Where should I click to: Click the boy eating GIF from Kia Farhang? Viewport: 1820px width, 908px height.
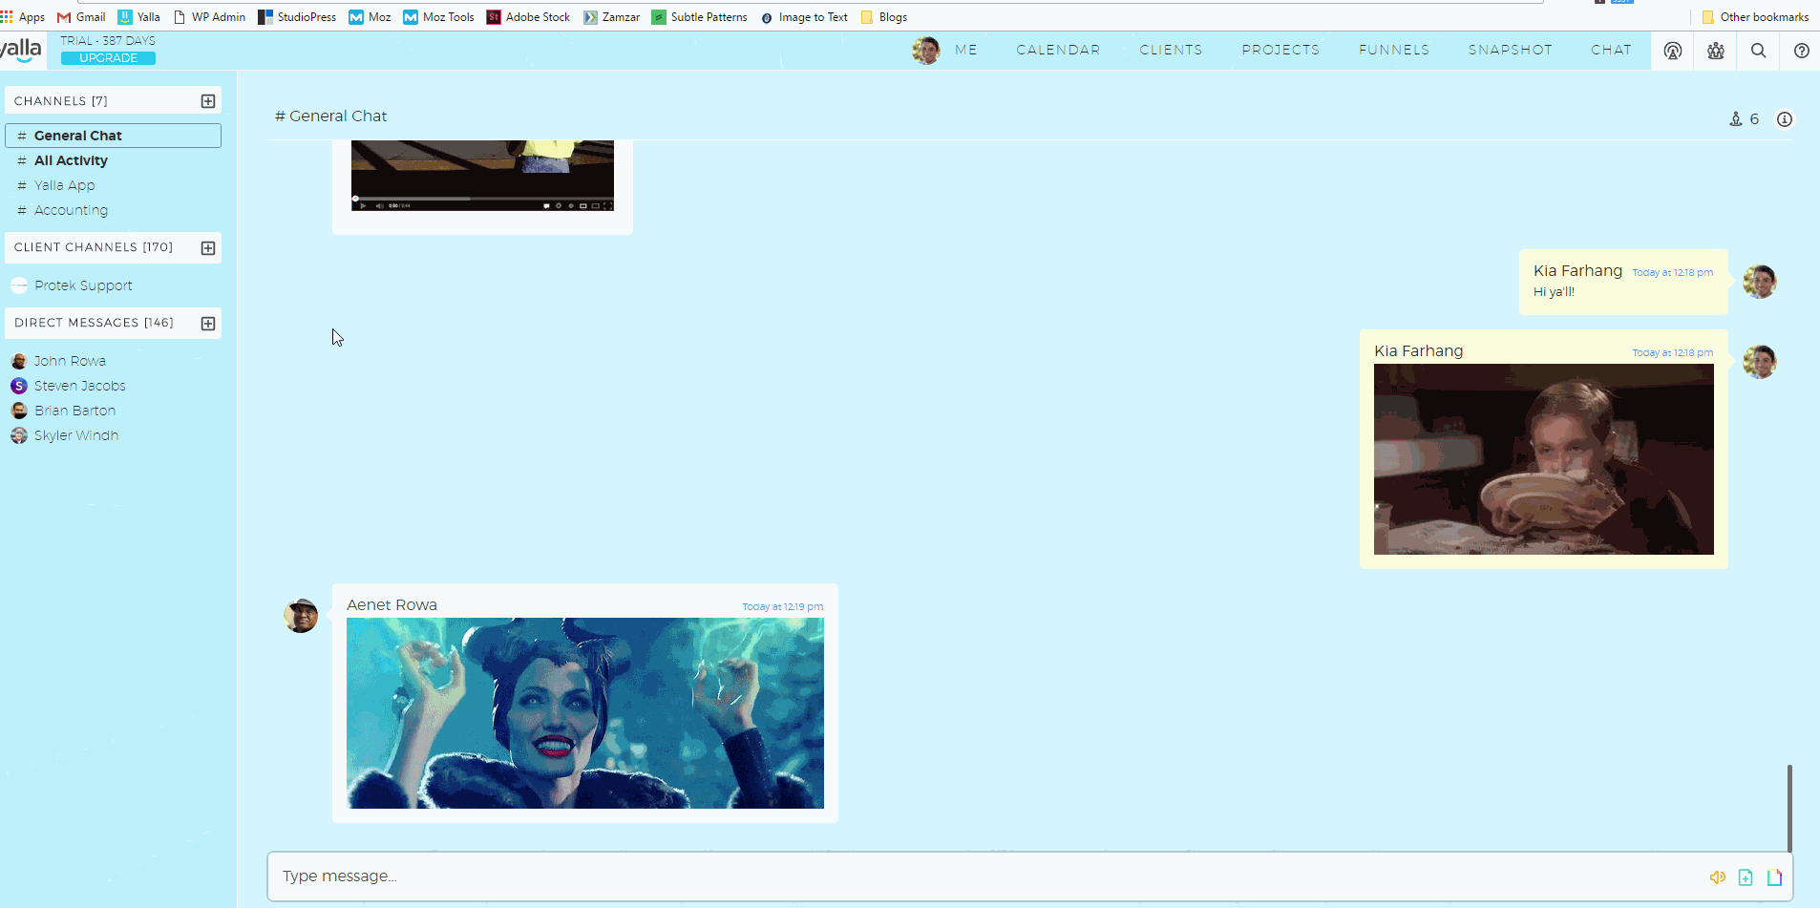point(1543,459)
